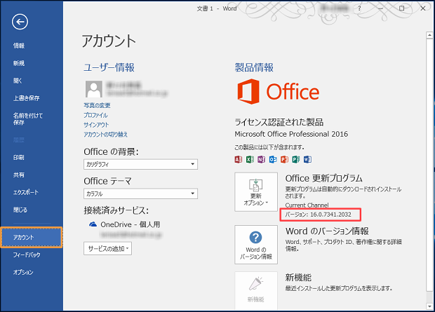
Task: Open the 情報 menu item
Action: [19, 46]
